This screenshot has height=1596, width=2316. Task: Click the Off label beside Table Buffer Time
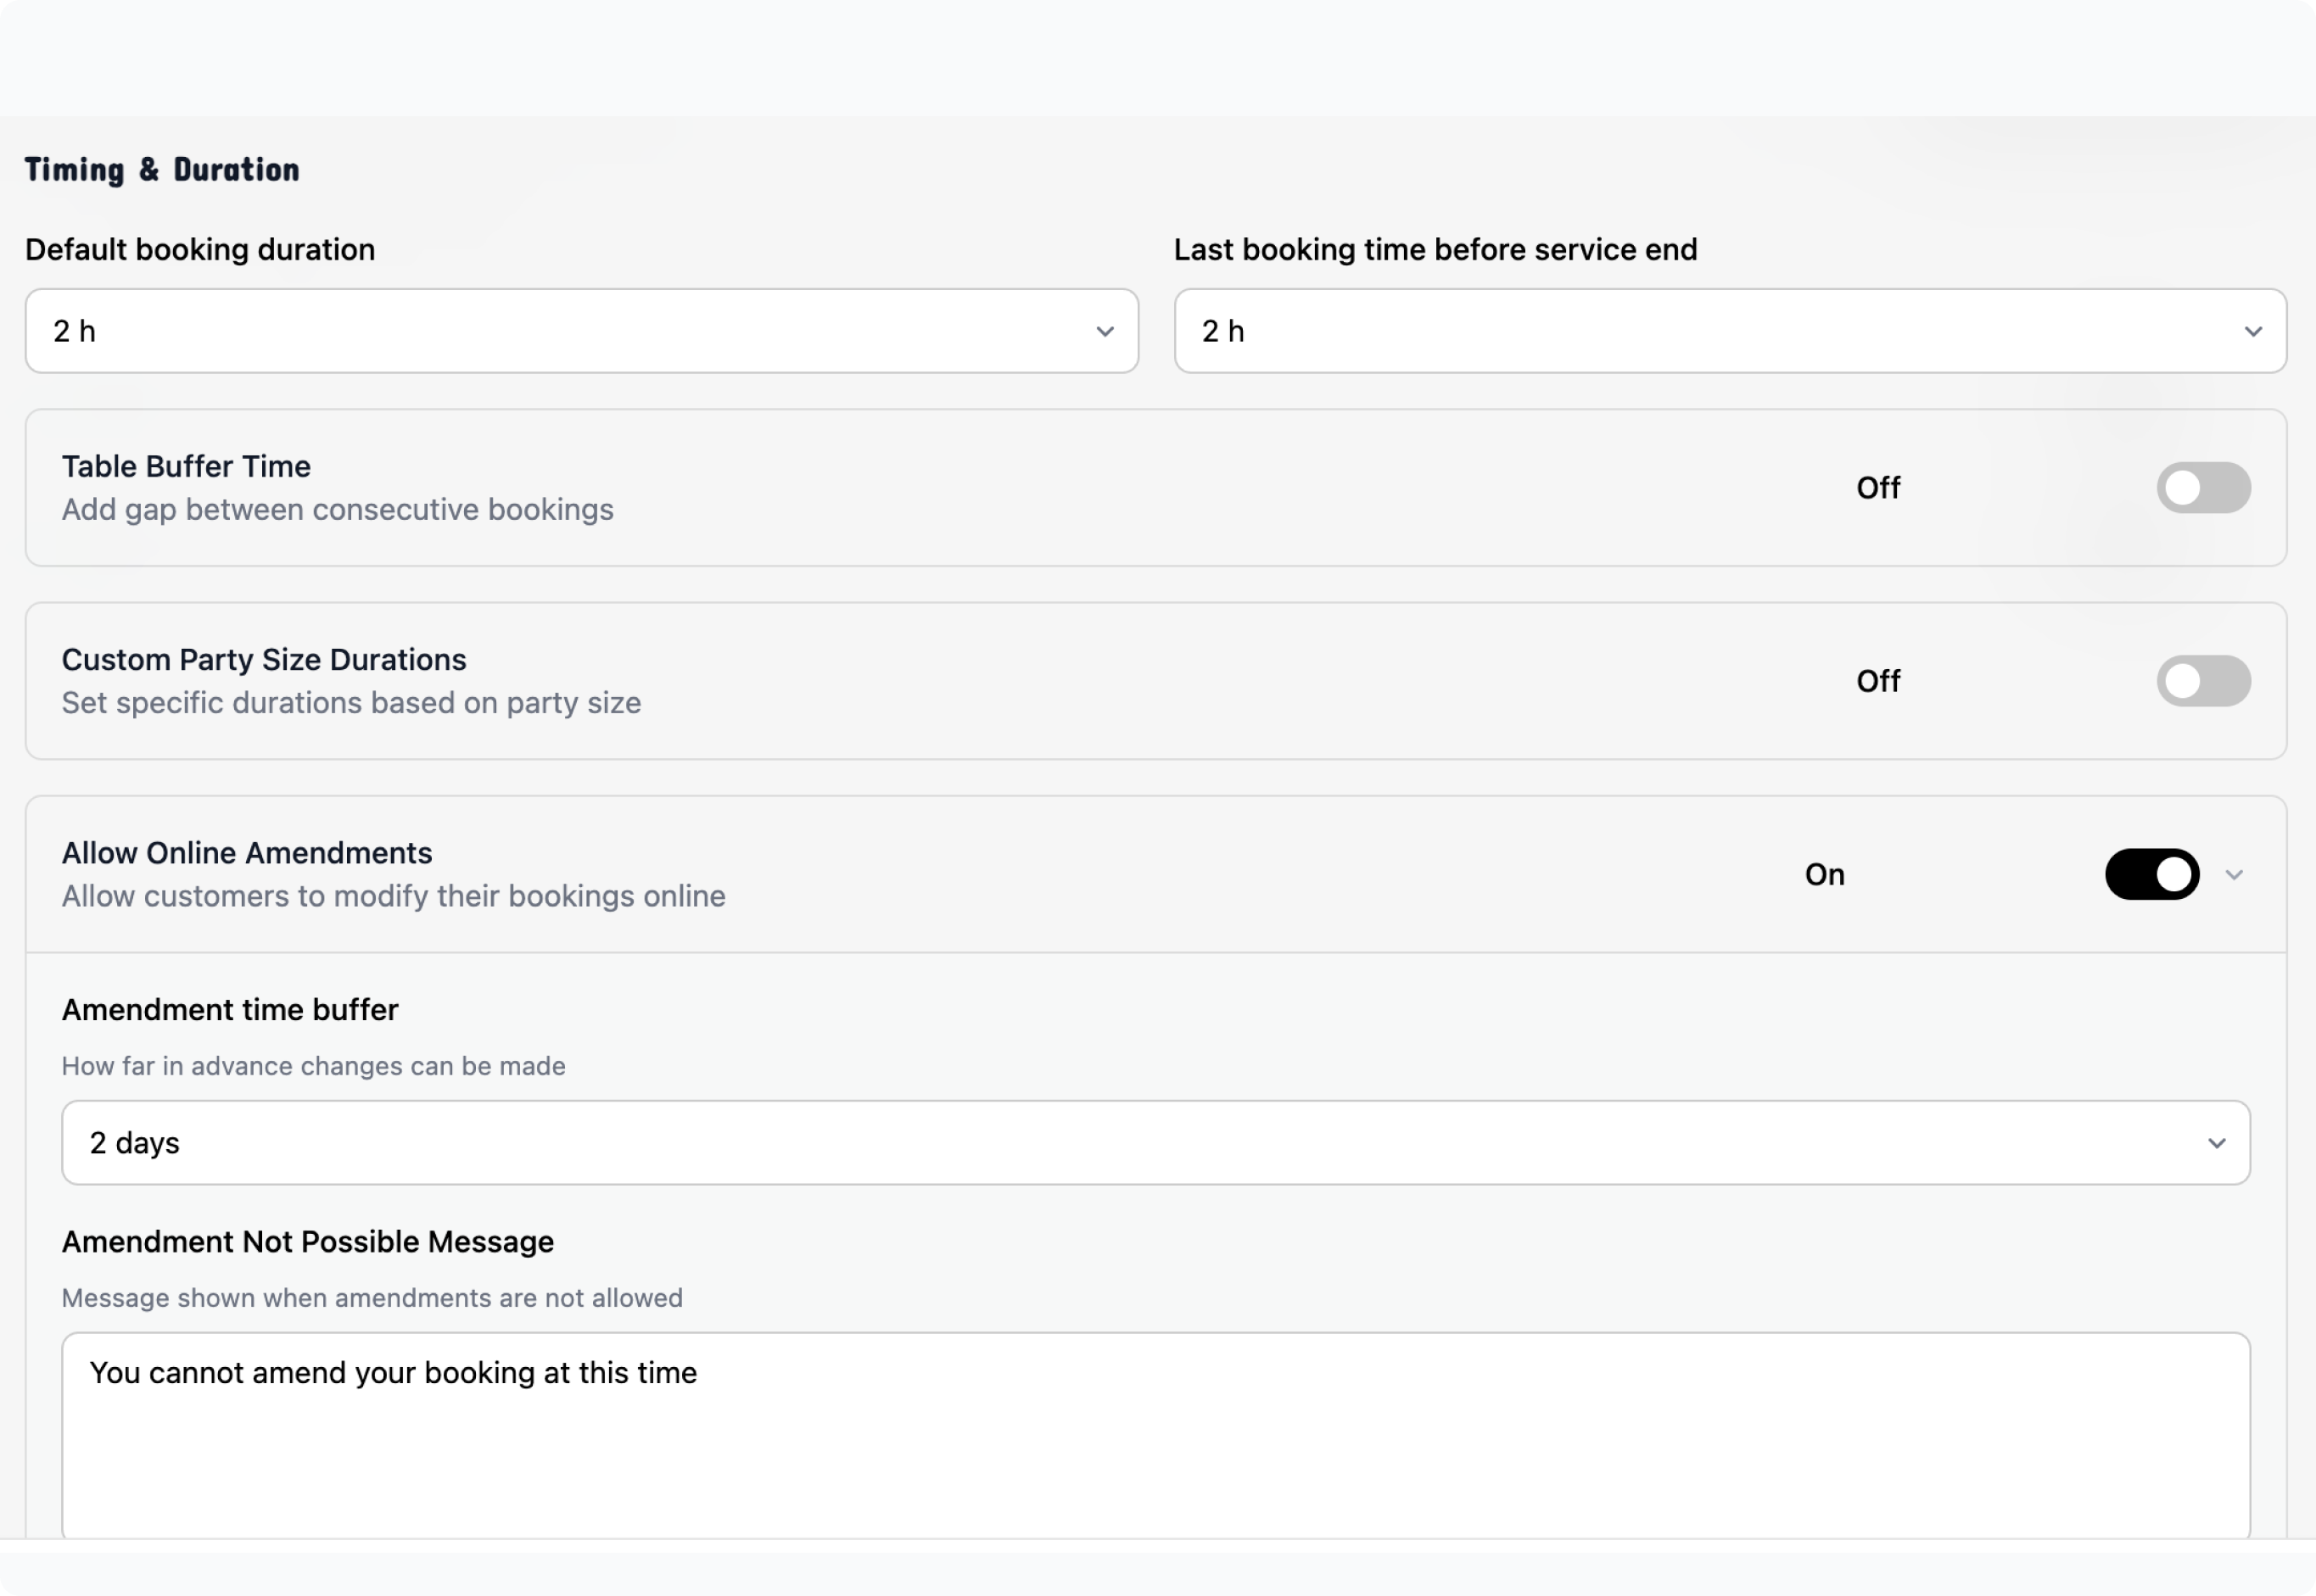point(1877,488)
